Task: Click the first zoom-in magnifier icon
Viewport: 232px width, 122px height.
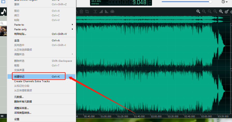Action: coord(198,12)
